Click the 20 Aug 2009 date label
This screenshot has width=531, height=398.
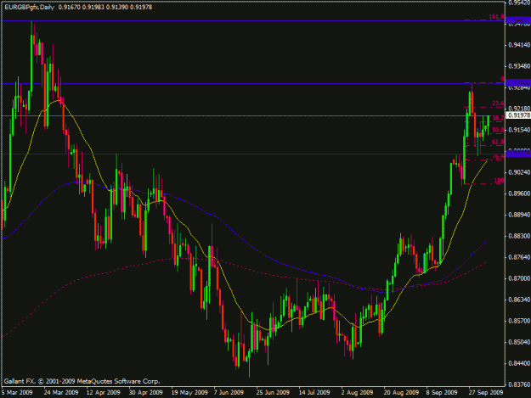[401, 393]
